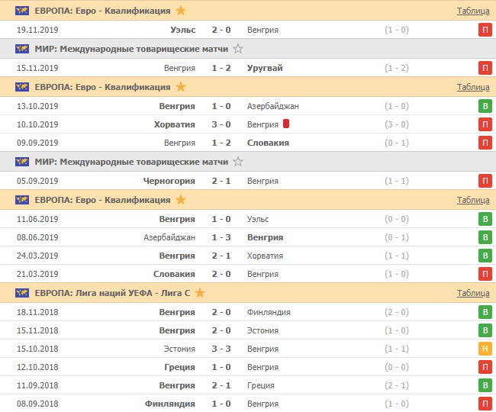The height and width of the screenshot is (412, 496).
Task: Toggle star for friendlies above Черногория–Венгрия match
Action: [238, 162]
